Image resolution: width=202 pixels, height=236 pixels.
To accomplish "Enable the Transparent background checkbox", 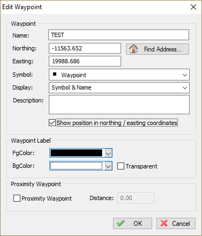I will [x=121, y=166].
